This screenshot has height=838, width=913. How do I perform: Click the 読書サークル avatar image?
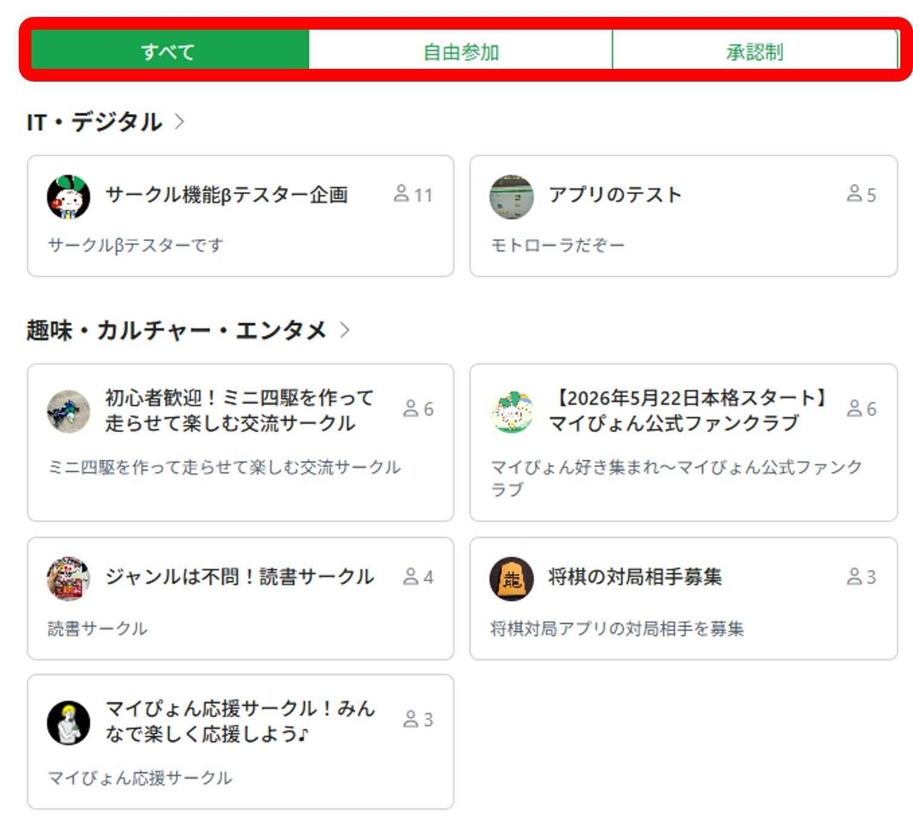(x=68, y=578)
